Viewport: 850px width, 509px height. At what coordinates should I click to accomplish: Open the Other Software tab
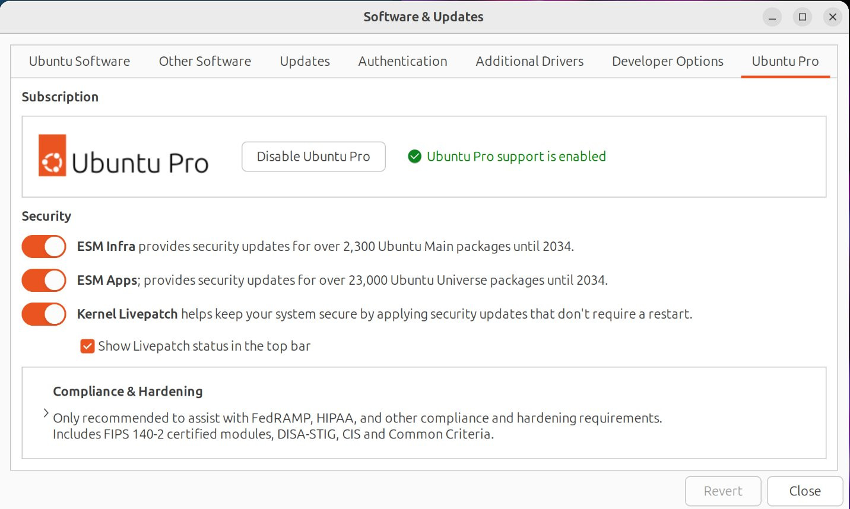pyautogui.click(x=205, y=61)
